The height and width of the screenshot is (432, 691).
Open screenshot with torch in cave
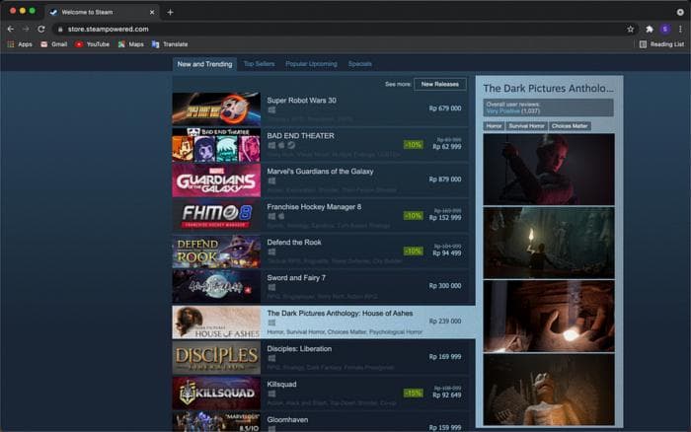point(549,243)
